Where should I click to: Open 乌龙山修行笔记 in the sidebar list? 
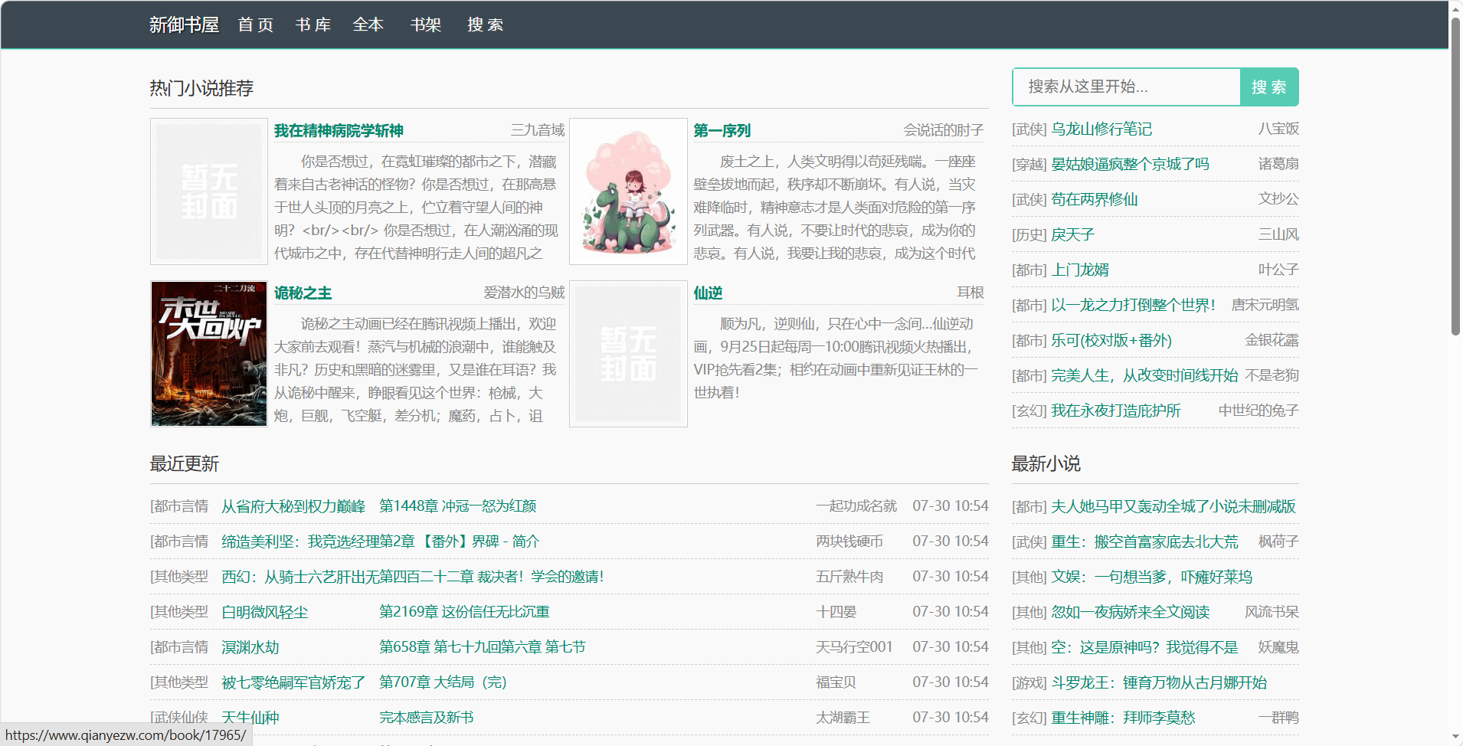click(1101, 129)
